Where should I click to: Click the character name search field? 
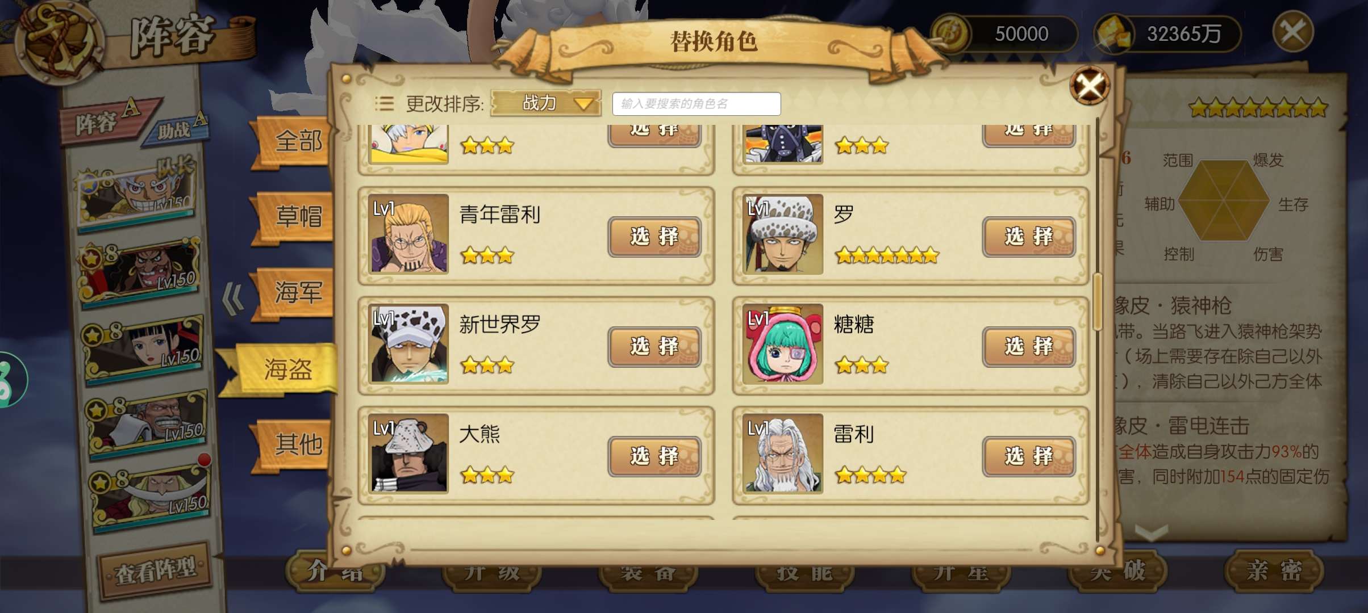coord(696,104)
